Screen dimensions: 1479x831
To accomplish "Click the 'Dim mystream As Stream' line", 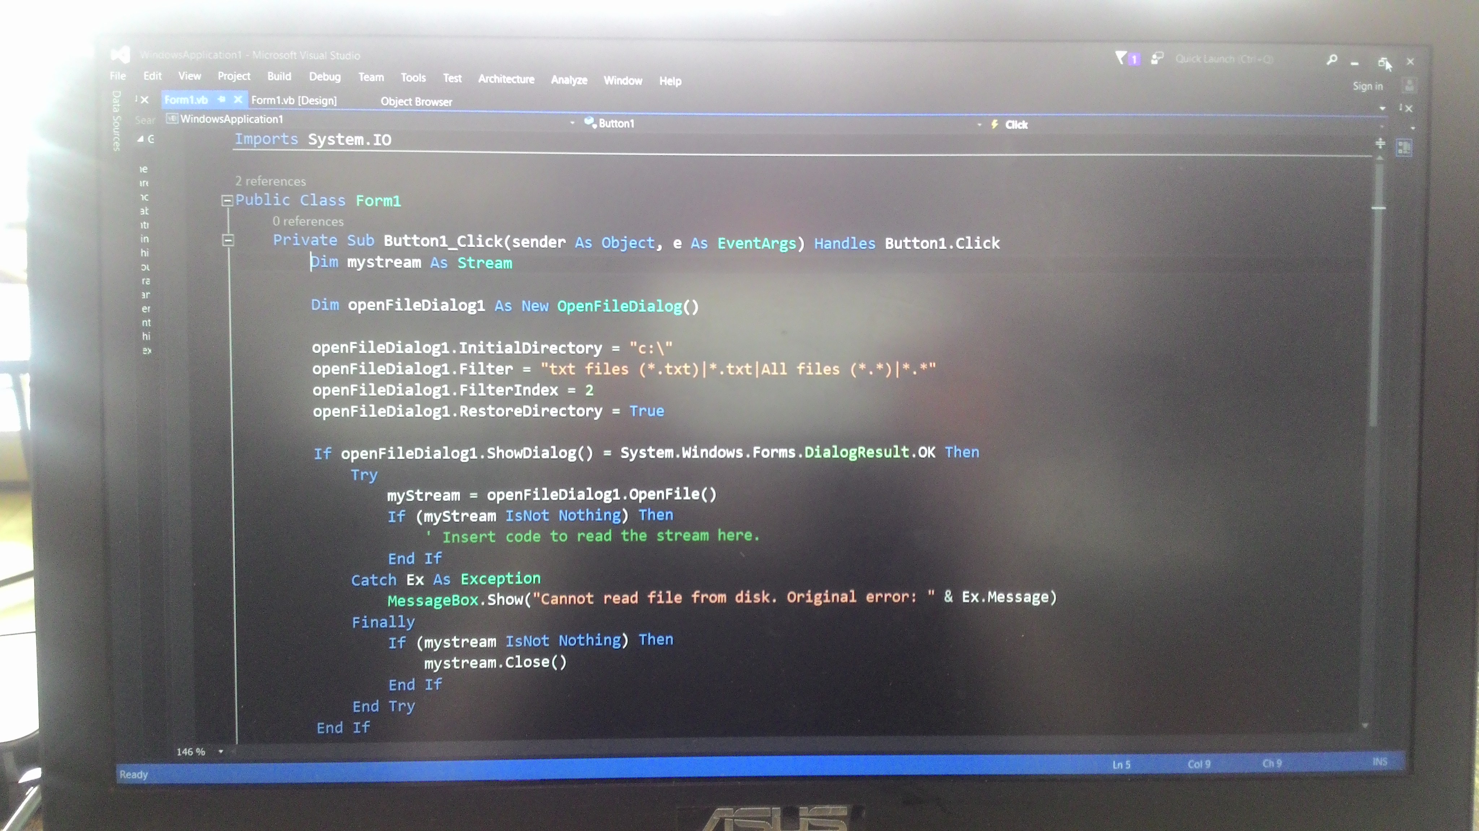I will (x=412, y=263).
